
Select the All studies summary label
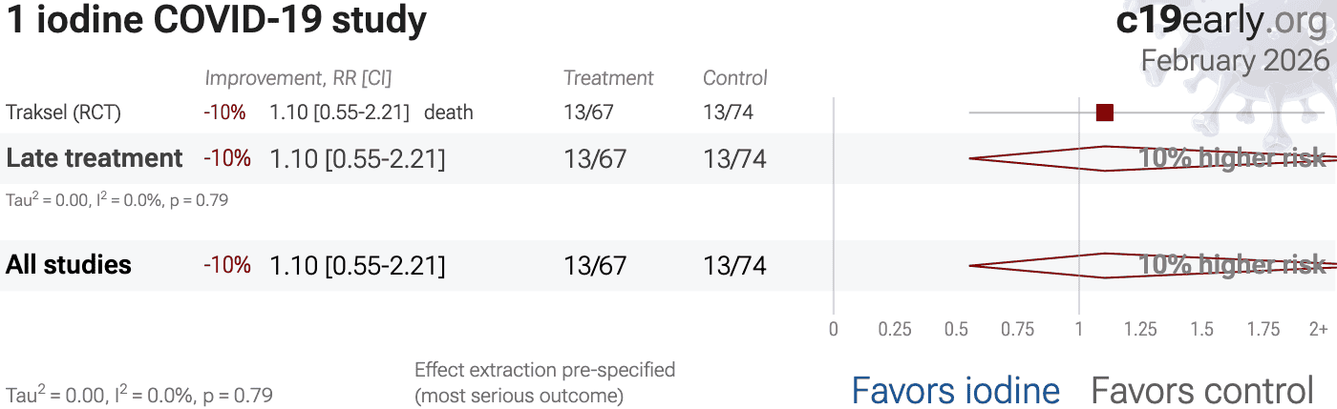click(x=69, y=265)
